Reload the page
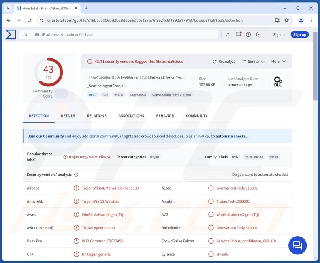 29,20
